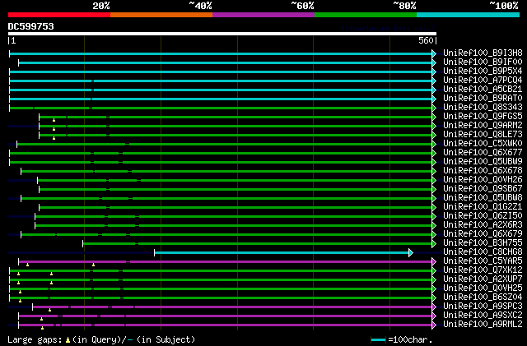Screen dimensions: 527x346
Task: Click the purple ~60% identity color segment
Action: coord(263,15)
